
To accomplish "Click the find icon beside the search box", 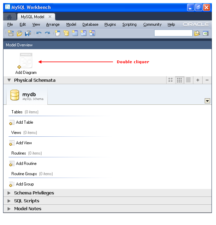I will (x=197, y=33).
